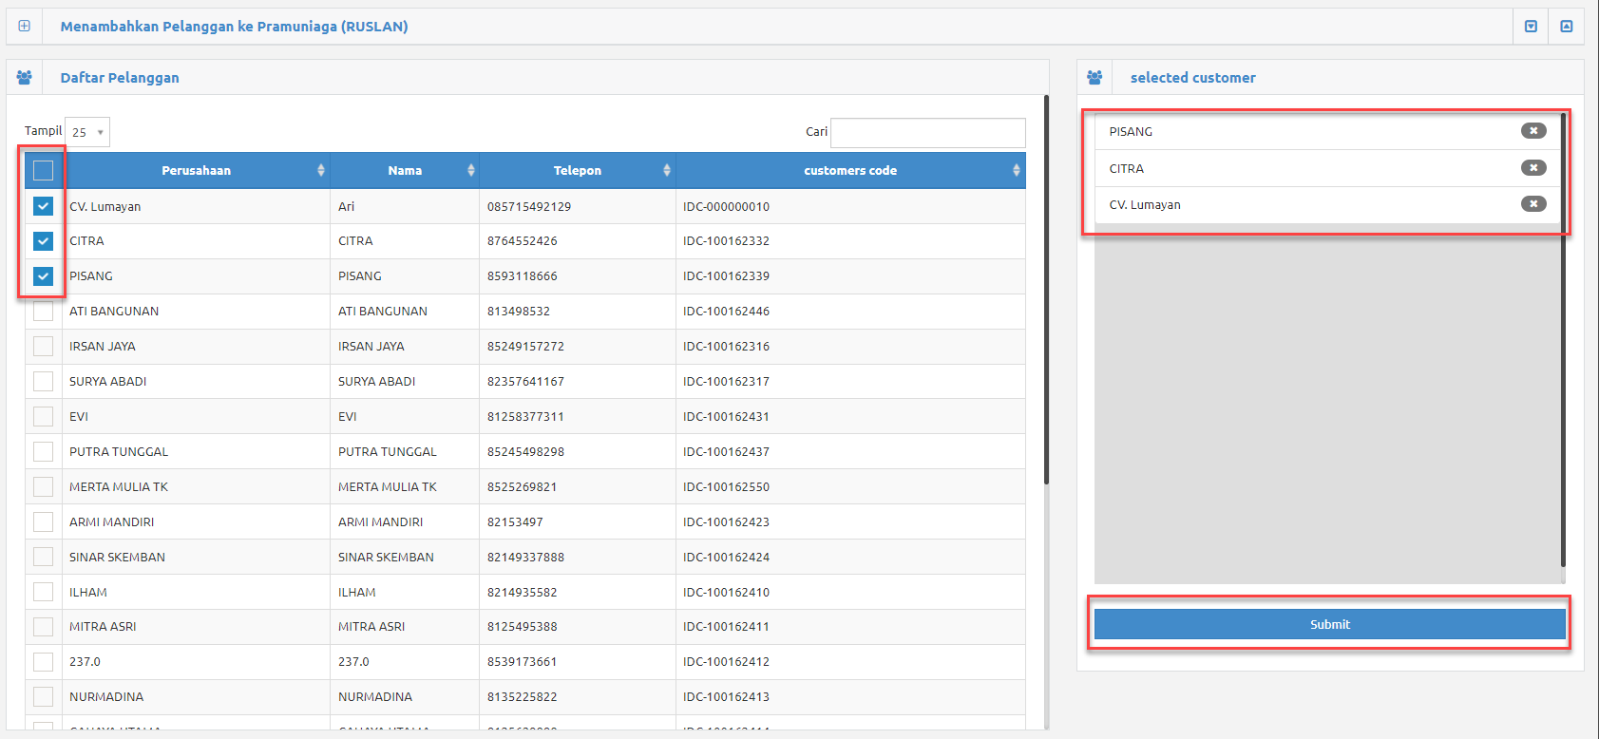Check the ARMI MANDIRI row checkbox
This screenshot has width=1599, height=739.
[43, 522]
